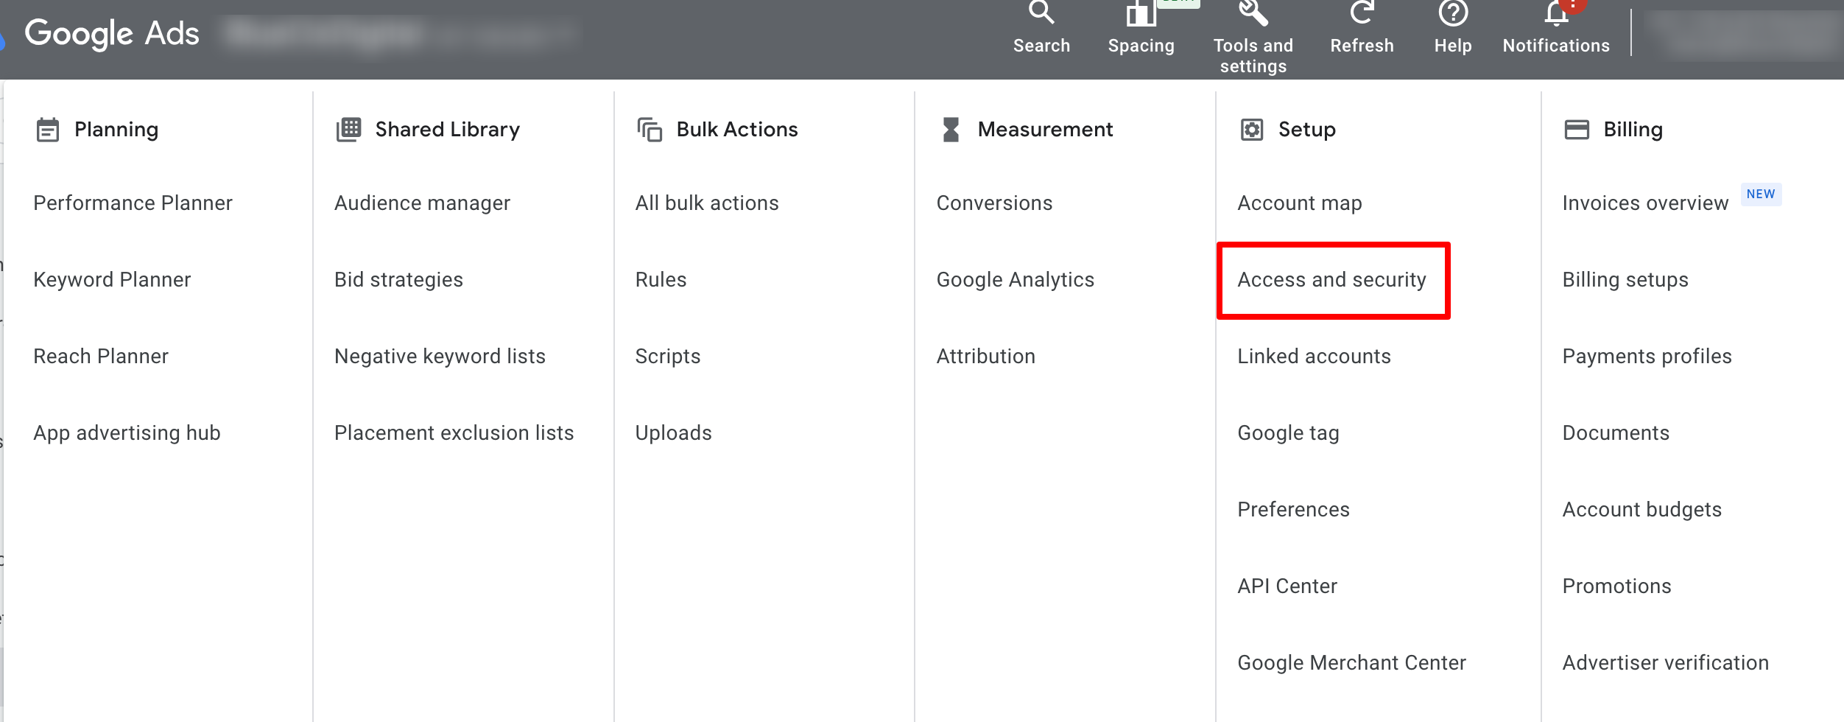Click the Billing heading
The width and height of the screenshot is (1844, 722).
pos(1633,130)
